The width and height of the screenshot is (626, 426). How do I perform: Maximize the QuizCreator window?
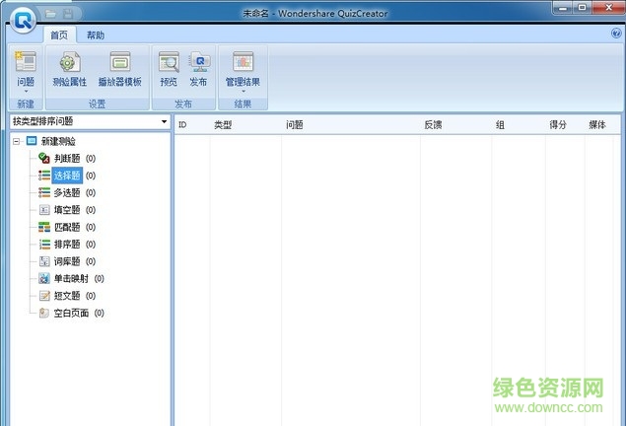pos(582,8)
